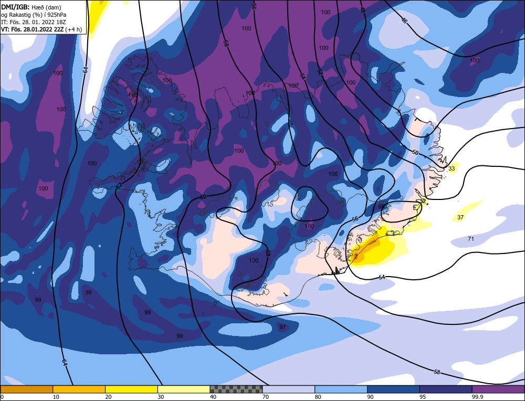Click the contour label '46'
525x401 pixels.
point(404,20)
